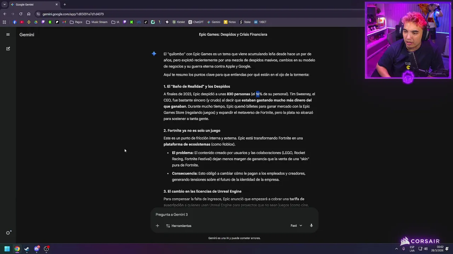
Task: Open the Music Stream bookmarks folder
Action: tap(97, 22)
